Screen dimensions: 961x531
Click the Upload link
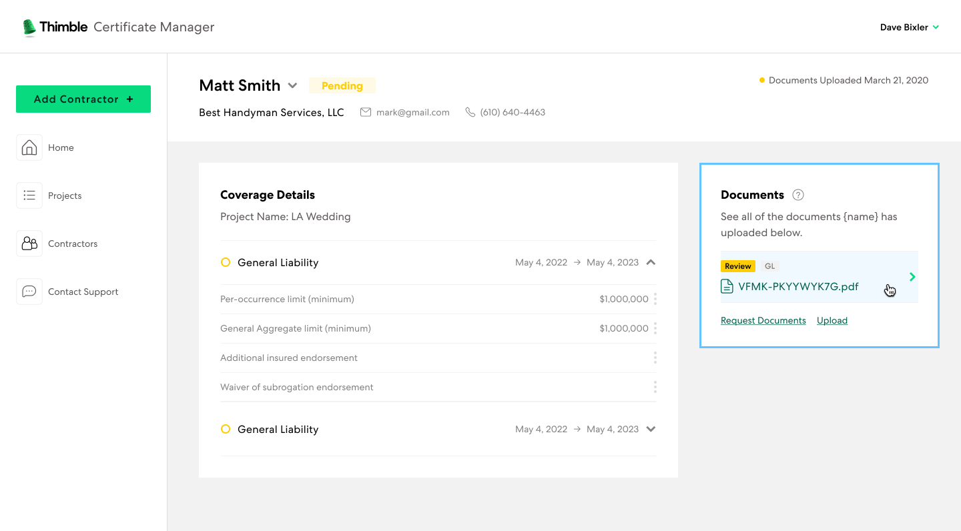[832, 321]
